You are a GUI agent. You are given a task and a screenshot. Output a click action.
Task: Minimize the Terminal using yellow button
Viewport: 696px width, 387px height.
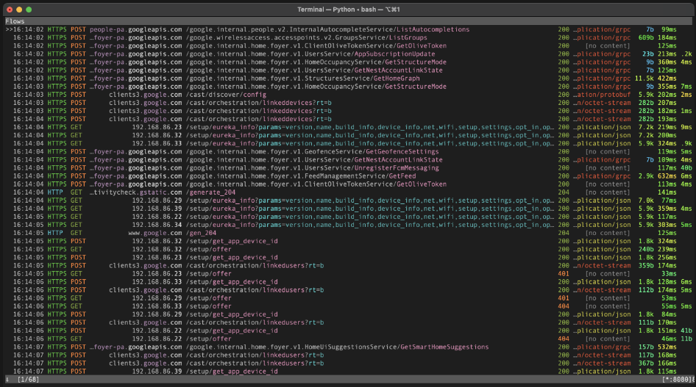tap(19, 9)
